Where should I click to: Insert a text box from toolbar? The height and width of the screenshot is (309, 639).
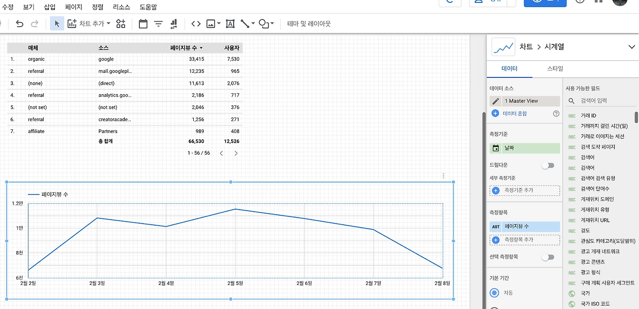coord(230,23)
